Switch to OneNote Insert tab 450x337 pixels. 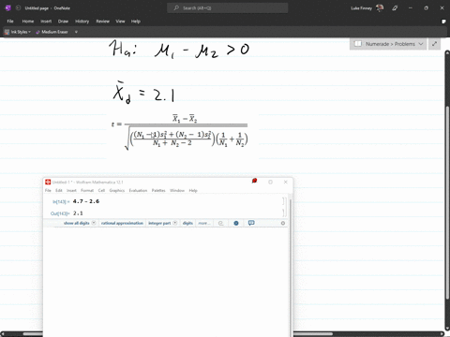46,22
